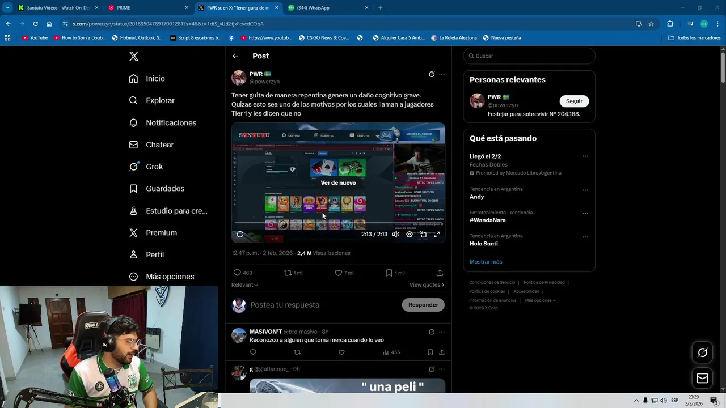Open Estudio para creadores item

tap(168, 210)
